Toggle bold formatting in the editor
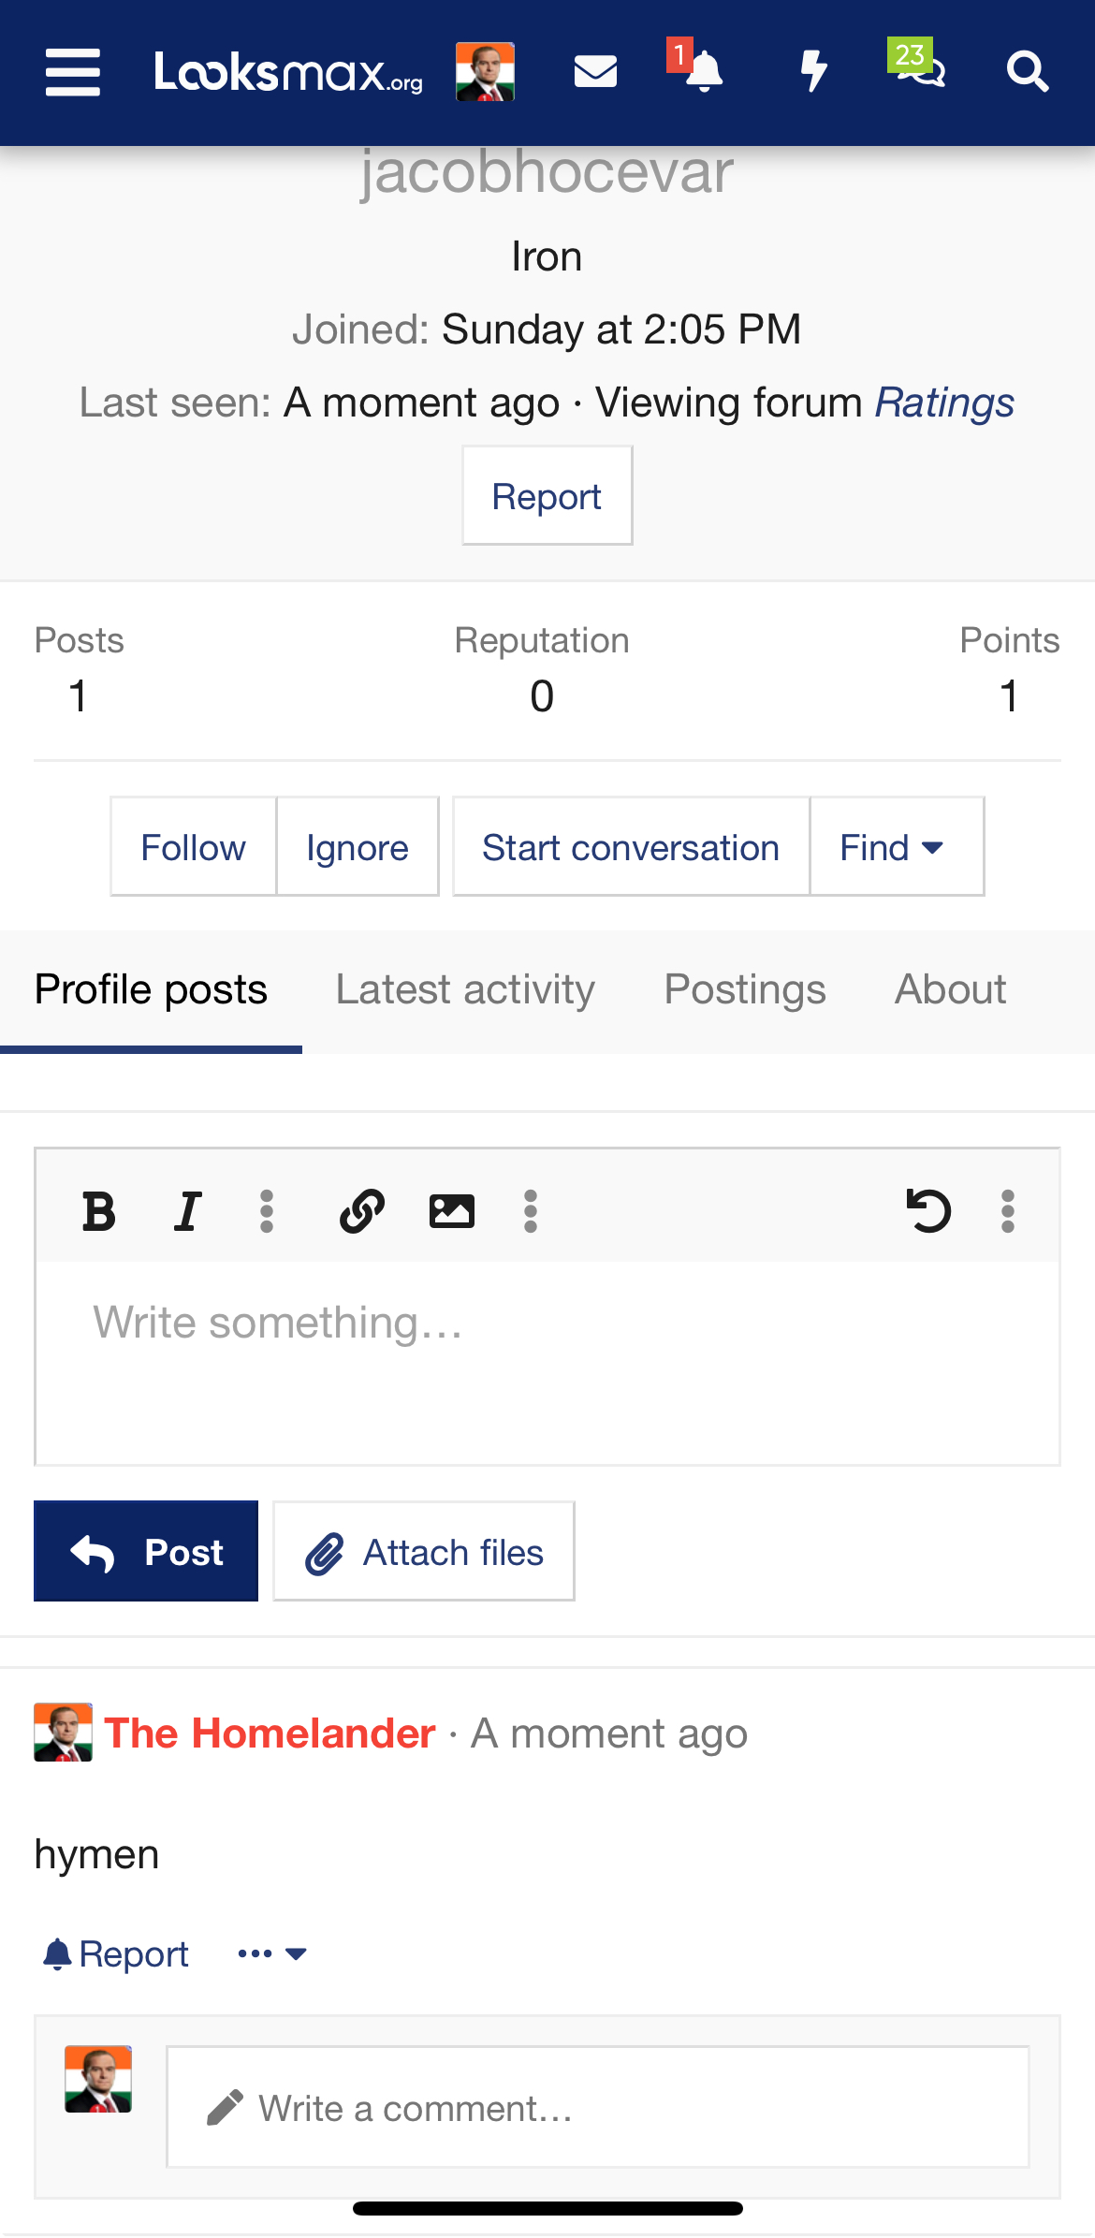 click(98, 1211)
